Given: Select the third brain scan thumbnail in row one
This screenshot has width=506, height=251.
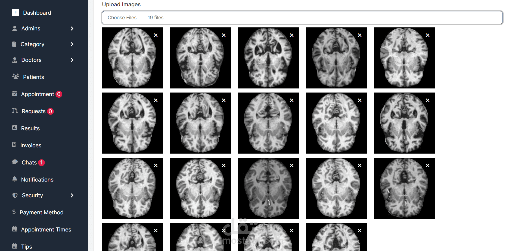Looking at the screenshot, I should point(268,58).
